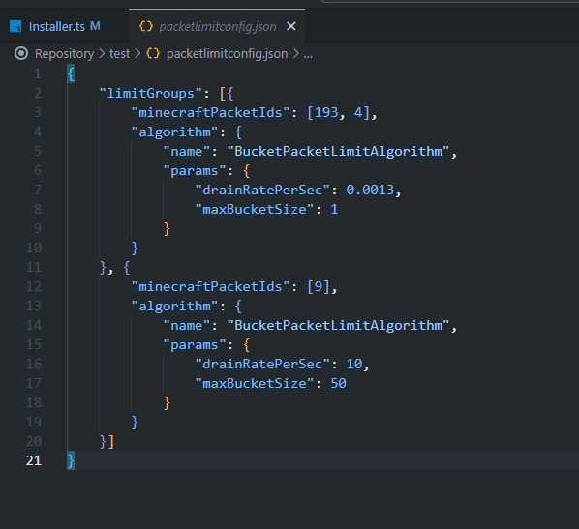Click the chevron after Repository breadcrumb
The height and width of the screenshot is (529, 579).
102,54
